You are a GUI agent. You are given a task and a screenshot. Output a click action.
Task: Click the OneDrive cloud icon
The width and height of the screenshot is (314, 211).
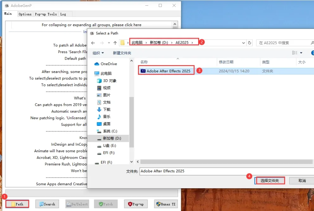pyautogui.click(x=97, y=64)
